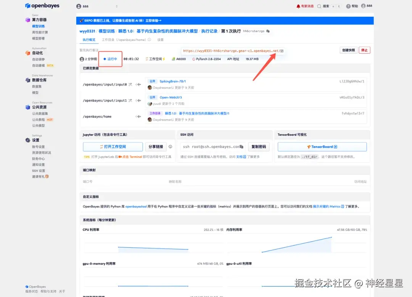Open 公共数据集 in the sidebar

click(40, 113)
